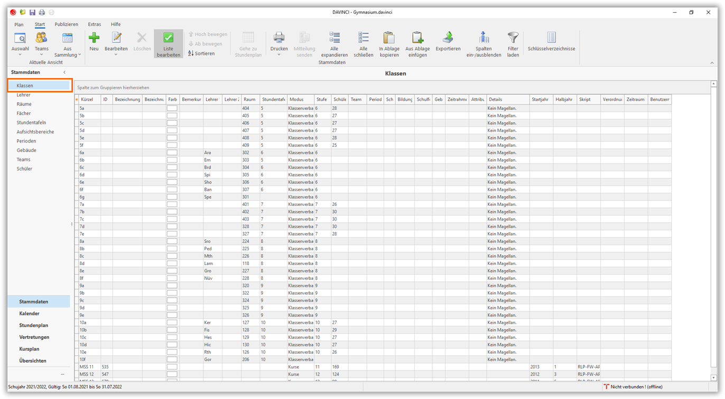Select Lehrer in the Stammdaten list

(x=24, y=95)
